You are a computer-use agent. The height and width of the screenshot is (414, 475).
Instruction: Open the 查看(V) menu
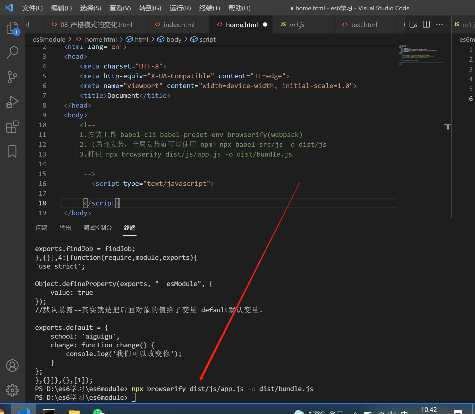point(120,8)
